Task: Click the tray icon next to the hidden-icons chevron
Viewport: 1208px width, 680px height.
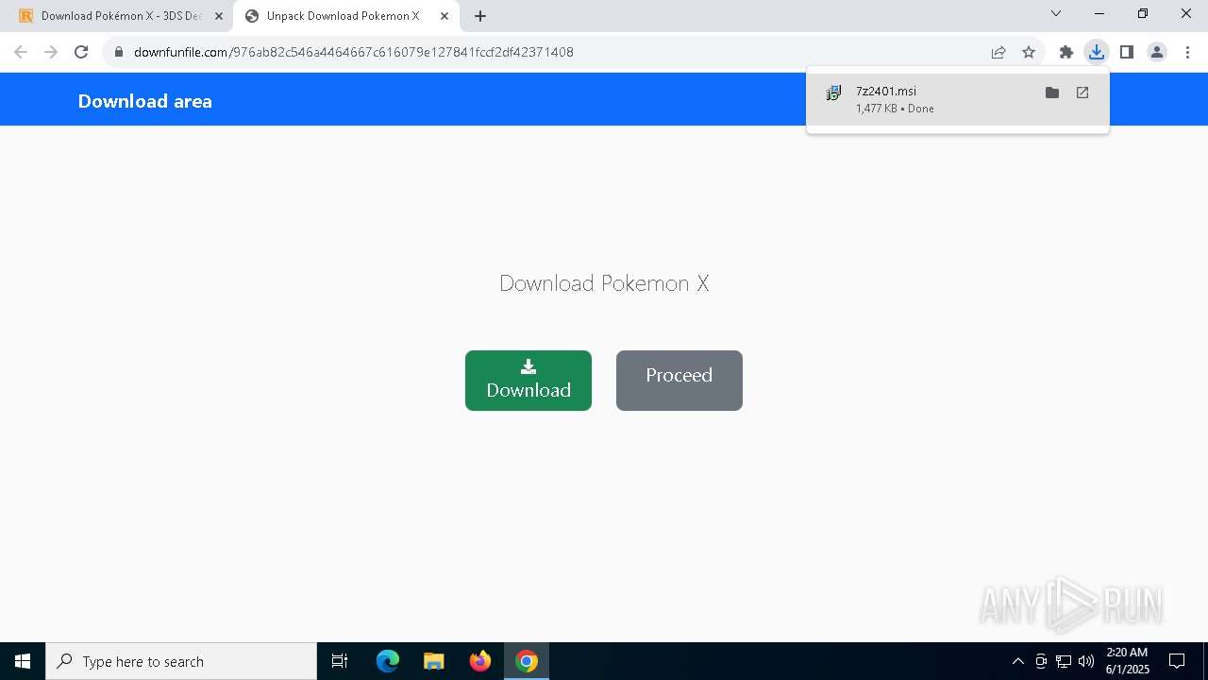Action: [x=1041, y=661]
